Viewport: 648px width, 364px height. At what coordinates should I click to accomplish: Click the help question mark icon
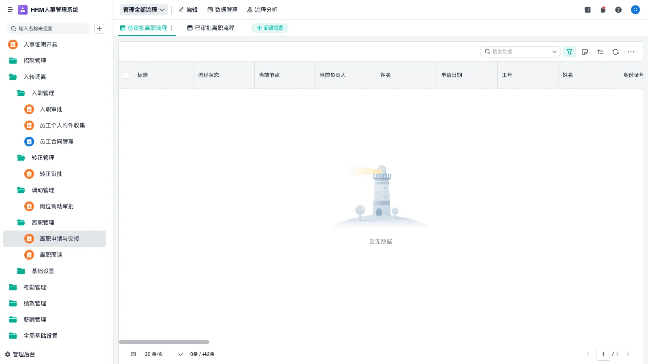(x=618, y=10)
